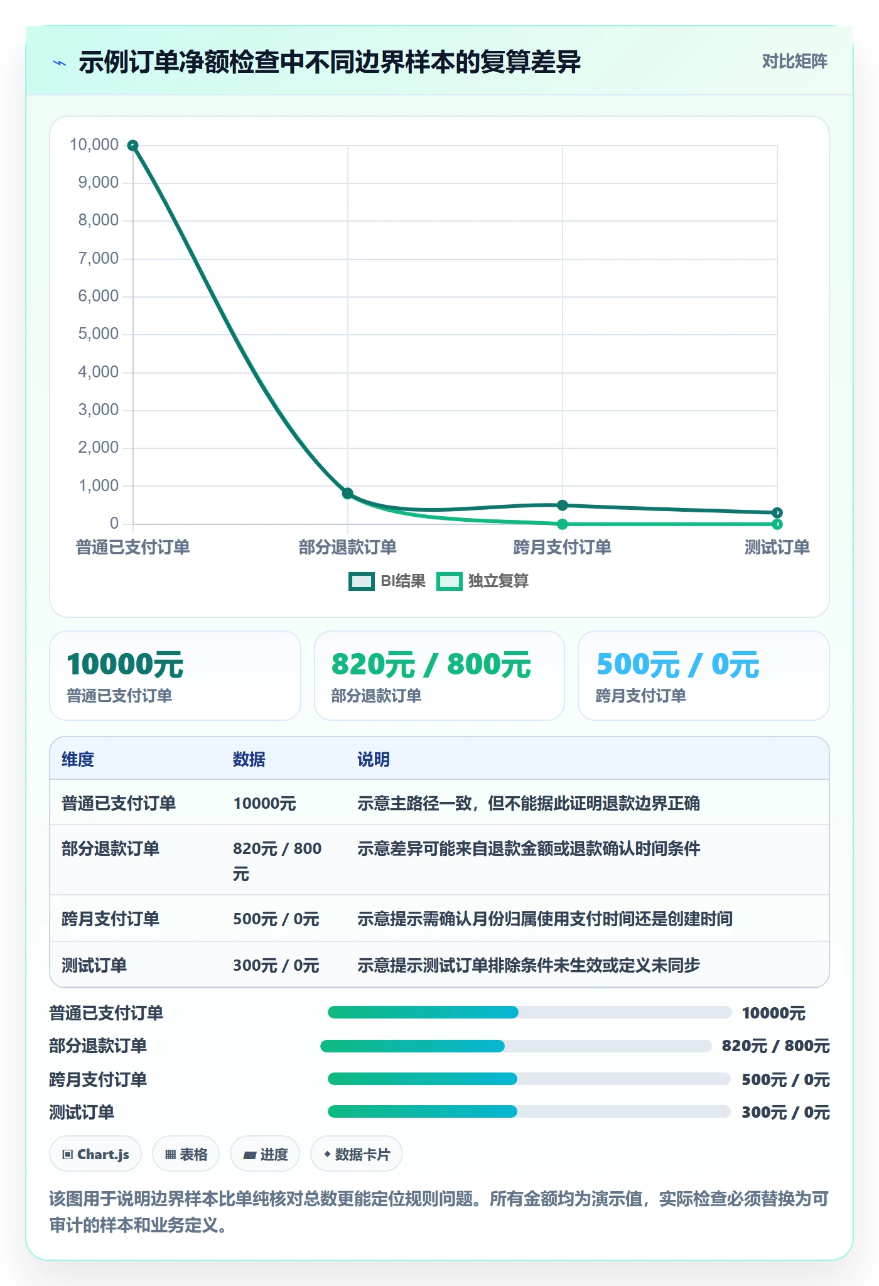The width and height of the screenshot is (879, 1286).
Task: Click the 进度 bar icon
Action: tap(250, 1155)
